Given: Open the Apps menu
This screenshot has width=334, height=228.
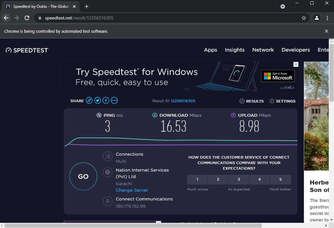Looking at the screenshot, I should [x=210, y=50].
